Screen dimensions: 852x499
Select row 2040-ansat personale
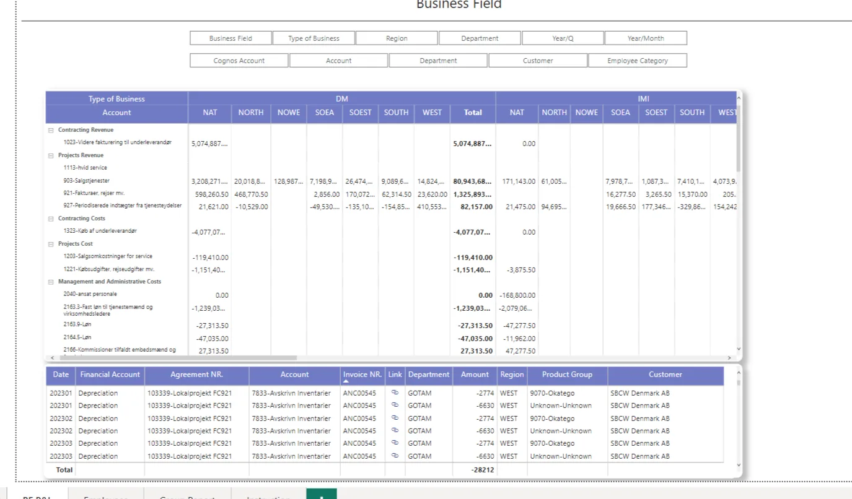point(90,294)
